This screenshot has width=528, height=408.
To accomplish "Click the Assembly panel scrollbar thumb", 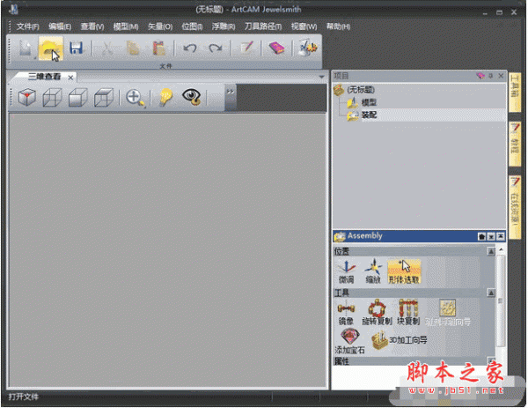I will click(501, 300).
